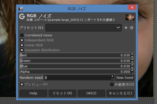The height and width of the screenshot is (104, 157).
Task: Toggle the Linear RGB checkbox
Action: coord(22,45)
